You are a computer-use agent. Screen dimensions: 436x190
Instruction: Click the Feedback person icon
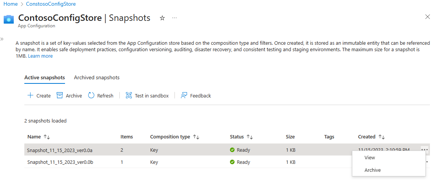(x=184, y=96)
